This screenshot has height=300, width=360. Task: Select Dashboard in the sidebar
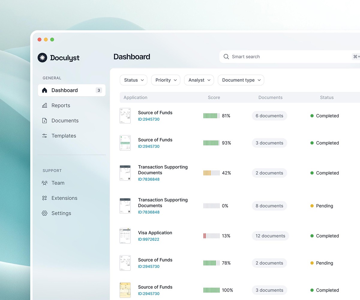(72, 90)
